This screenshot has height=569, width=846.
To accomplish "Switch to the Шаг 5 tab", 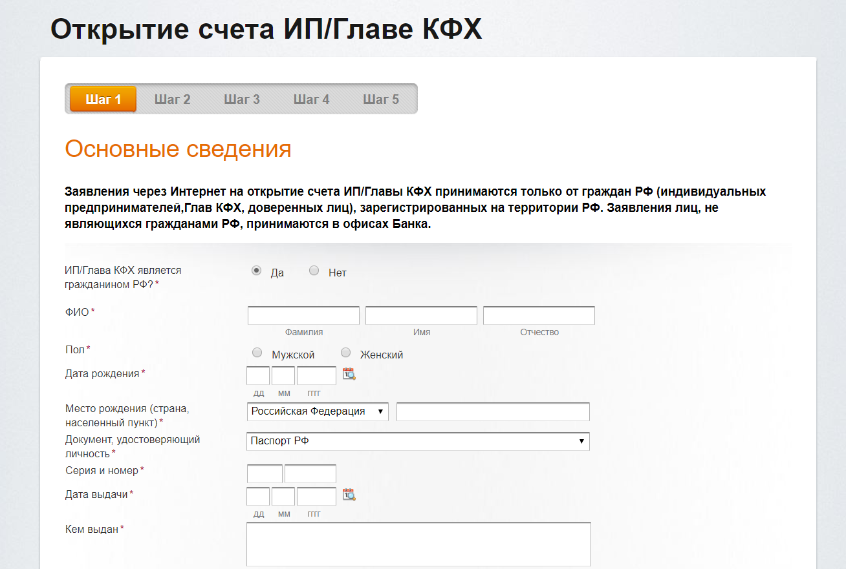I will [381, 99].
